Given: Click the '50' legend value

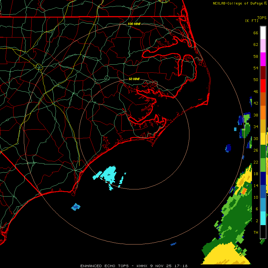Looking at the screenshot, I should coord(256,80).
